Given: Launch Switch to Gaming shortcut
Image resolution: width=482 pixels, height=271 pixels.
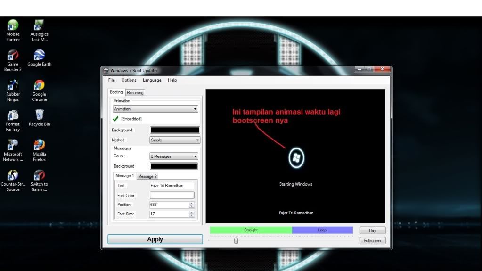Looking at the screenshot, I should (40, 181).
